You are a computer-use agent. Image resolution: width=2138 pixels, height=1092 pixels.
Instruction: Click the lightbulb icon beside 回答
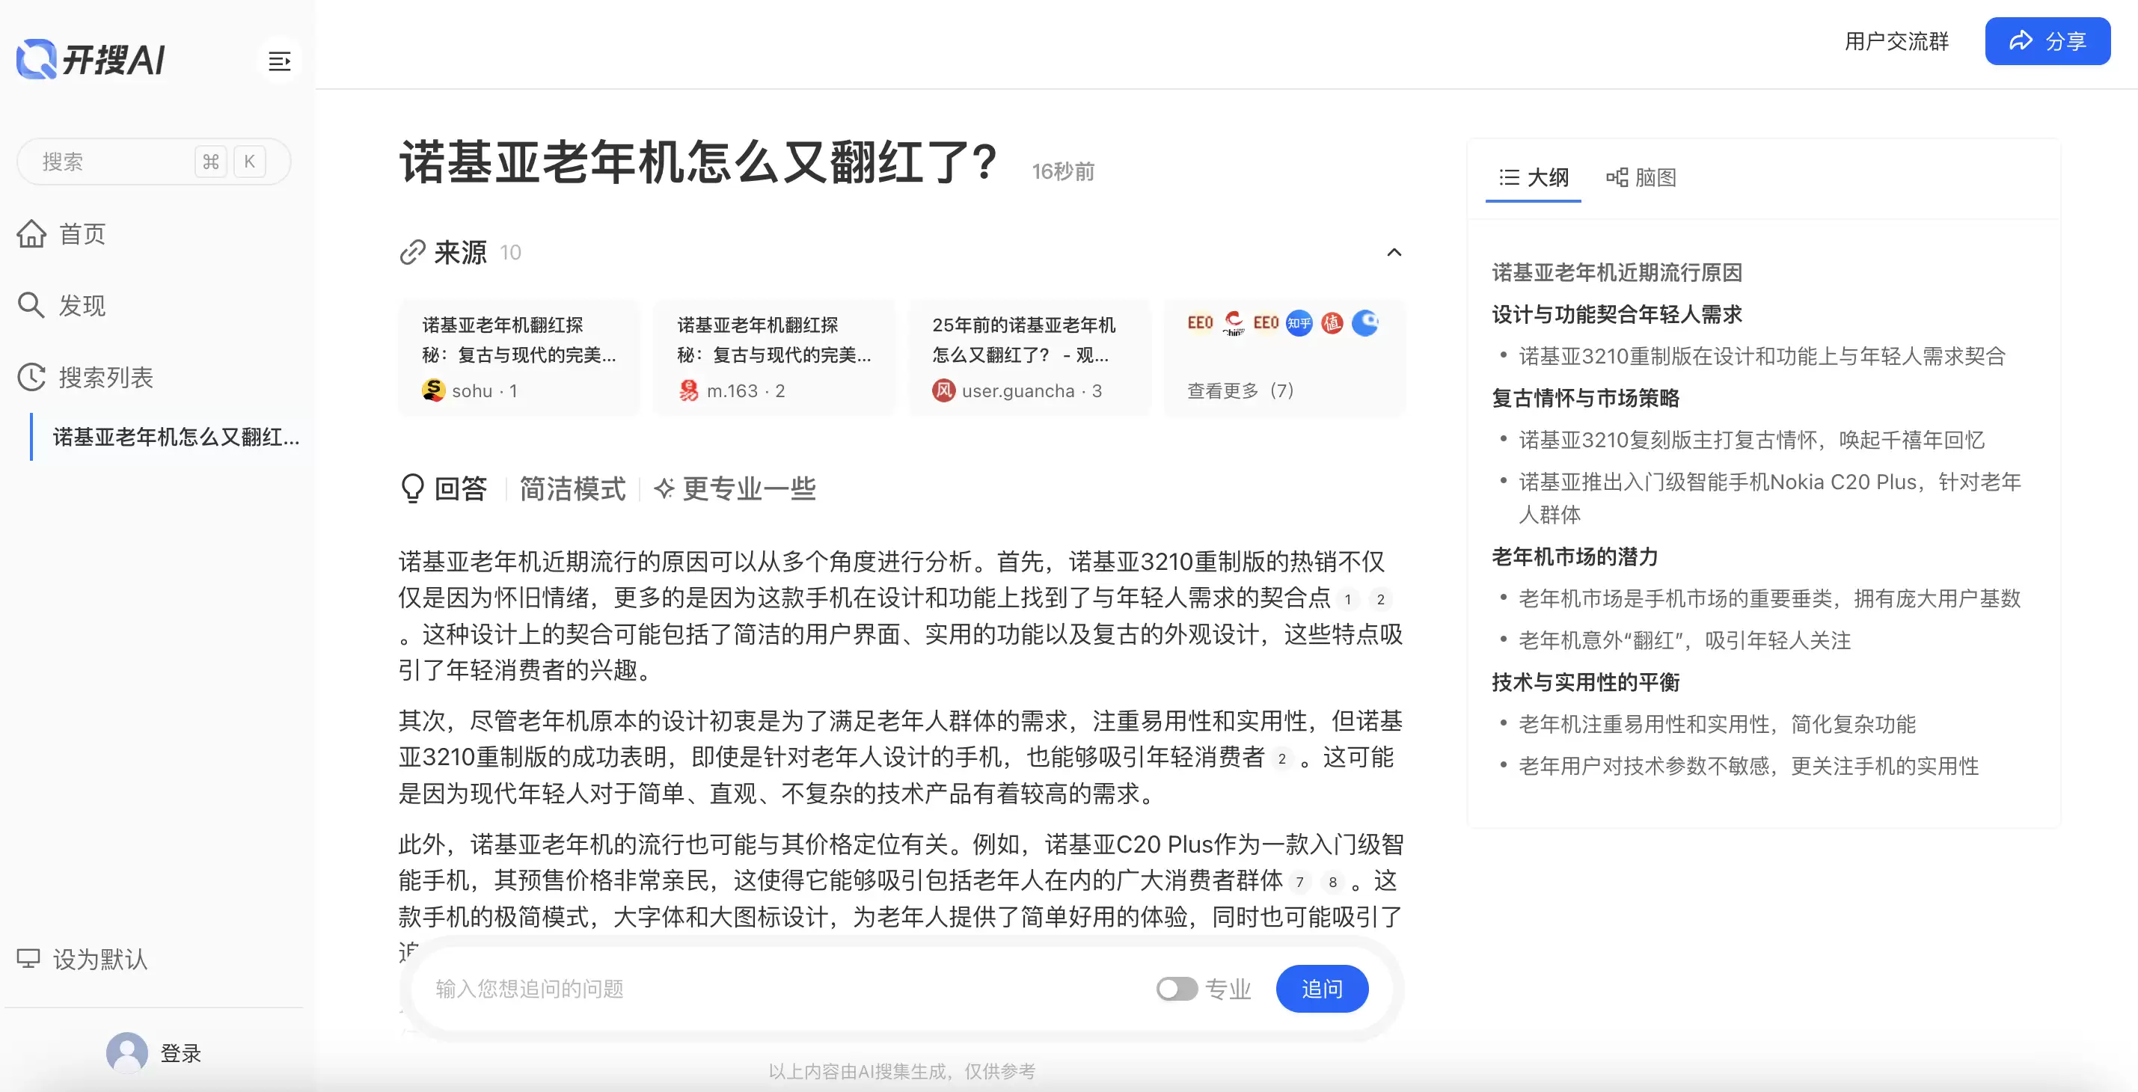tap(412, 488)
